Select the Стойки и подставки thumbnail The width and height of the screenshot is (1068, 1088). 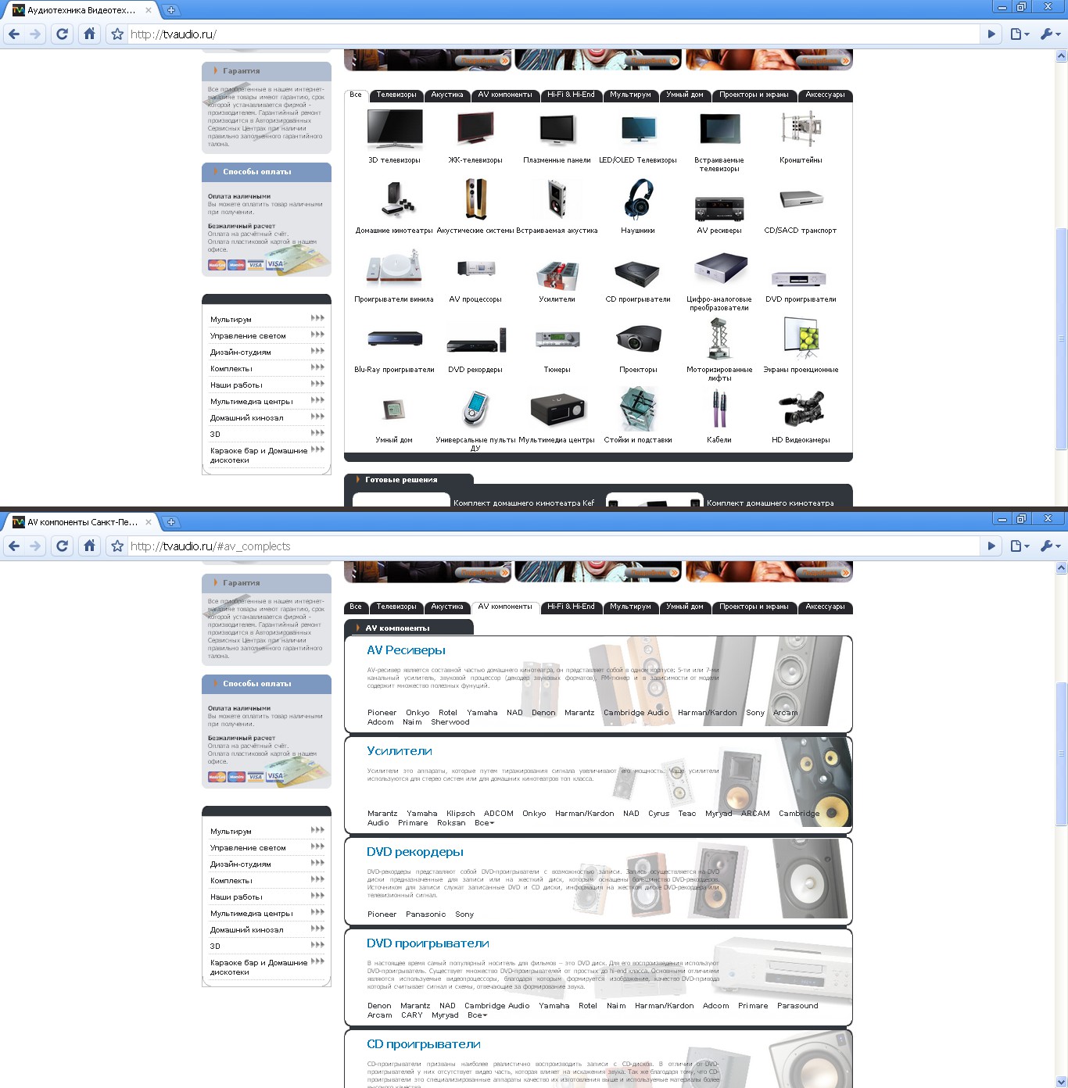click(638, 409)
